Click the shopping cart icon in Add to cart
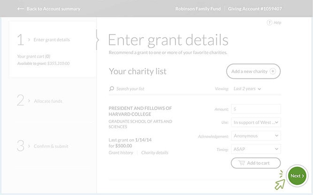313x195 pixels. (x=242, y=163)
